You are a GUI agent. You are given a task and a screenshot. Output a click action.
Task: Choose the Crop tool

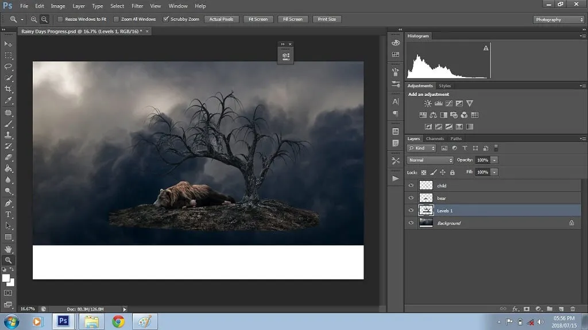coord(8,89)
